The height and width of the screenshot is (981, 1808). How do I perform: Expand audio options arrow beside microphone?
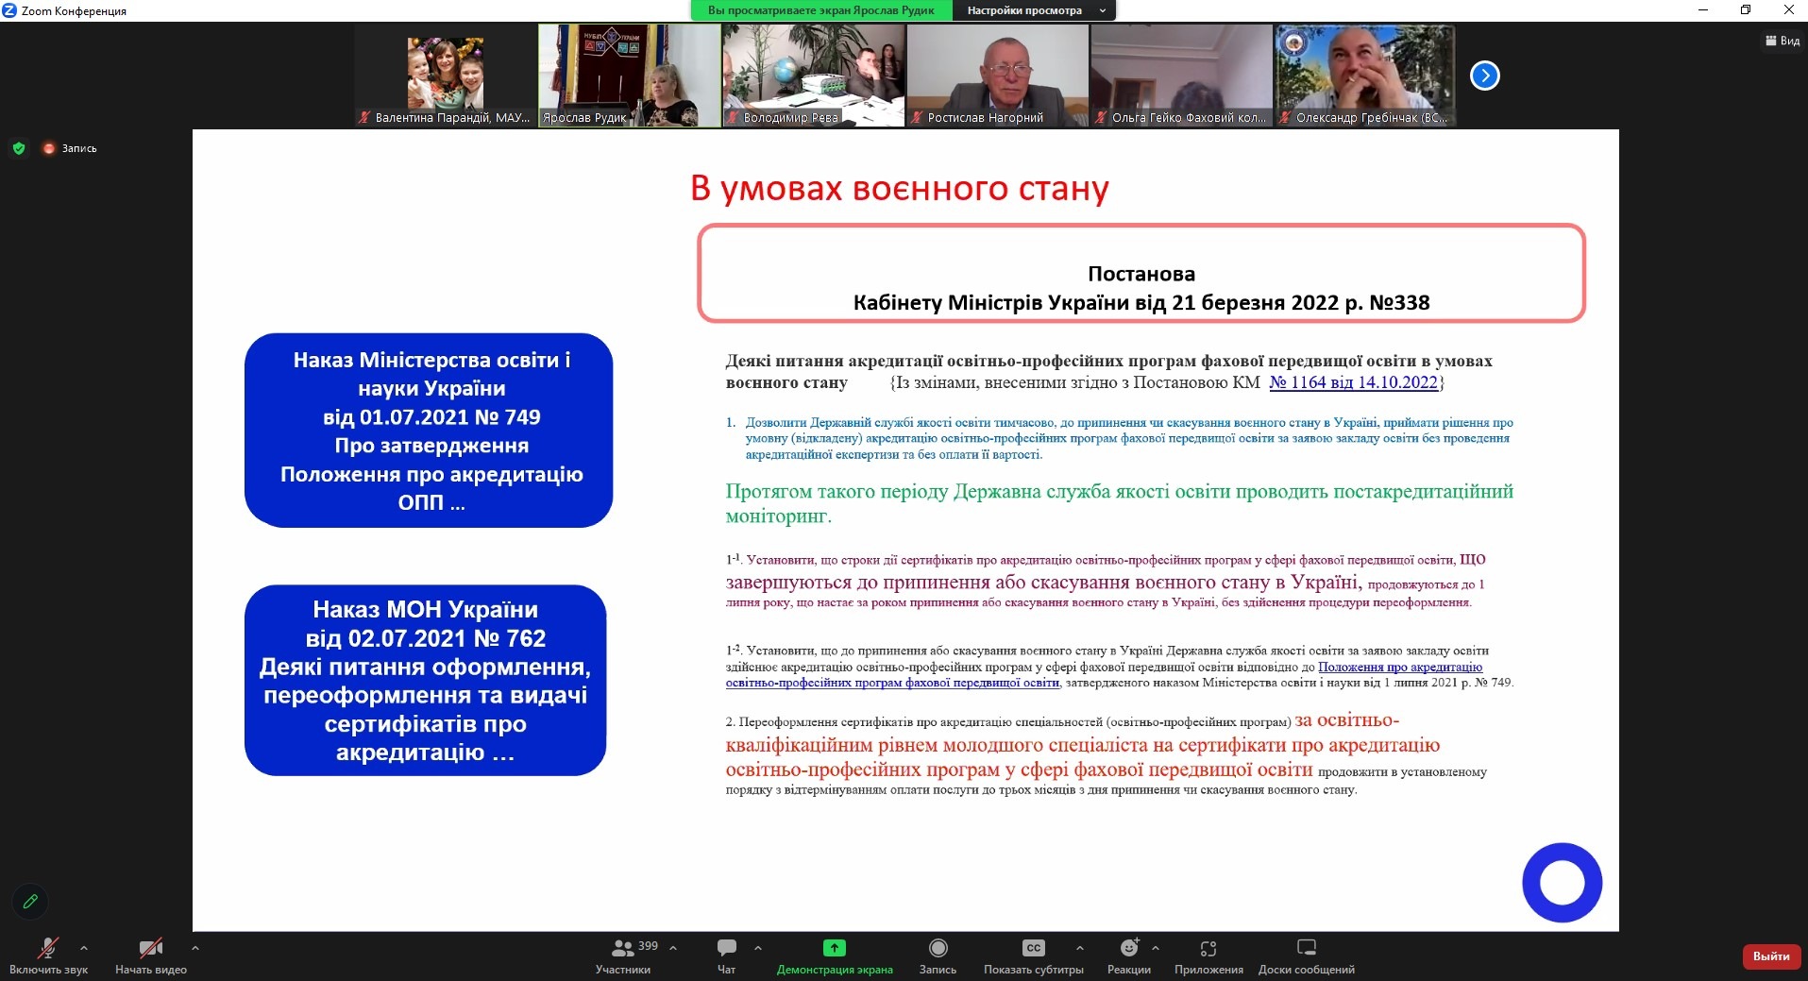point(84,947)
